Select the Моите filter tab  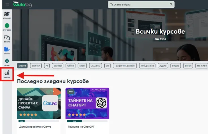(x=22, y=65)
